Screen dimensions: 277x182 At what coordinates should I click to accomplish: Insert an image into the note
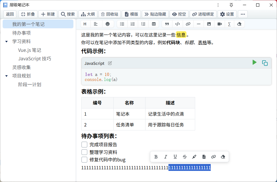point(209,24)
